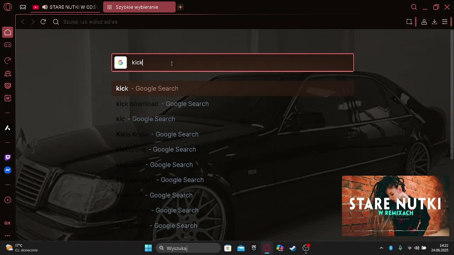Open the Opera GX main menu logo
Screen dimensions: 454x255
point(7,7)
